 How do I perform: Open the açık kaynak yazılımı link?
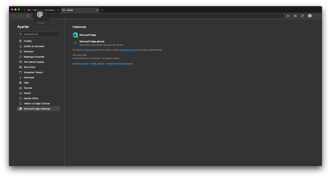point(128,50)
